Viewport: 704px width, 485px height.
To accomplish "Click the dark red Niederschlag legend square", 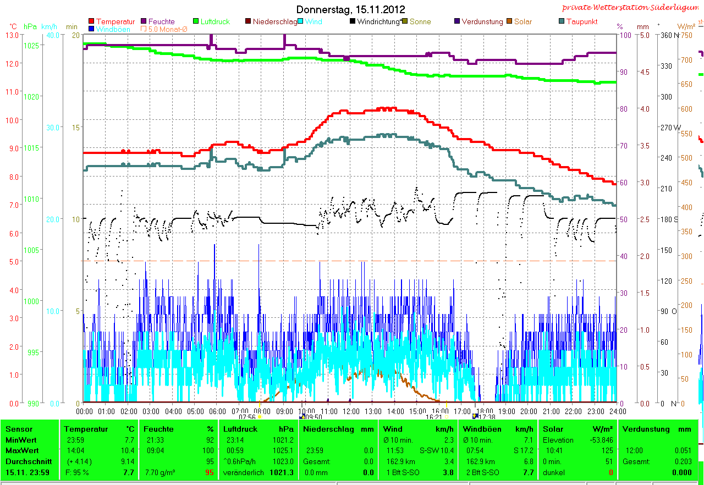I will [x=248, y=22].
